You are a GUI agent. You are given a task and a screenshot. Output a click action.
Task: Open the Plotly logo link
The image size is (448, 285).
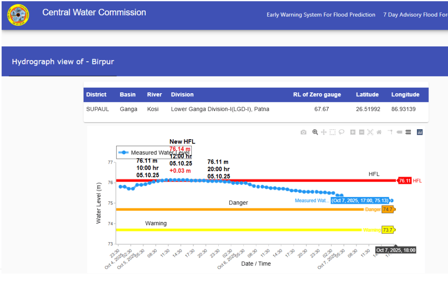point(420,132)
